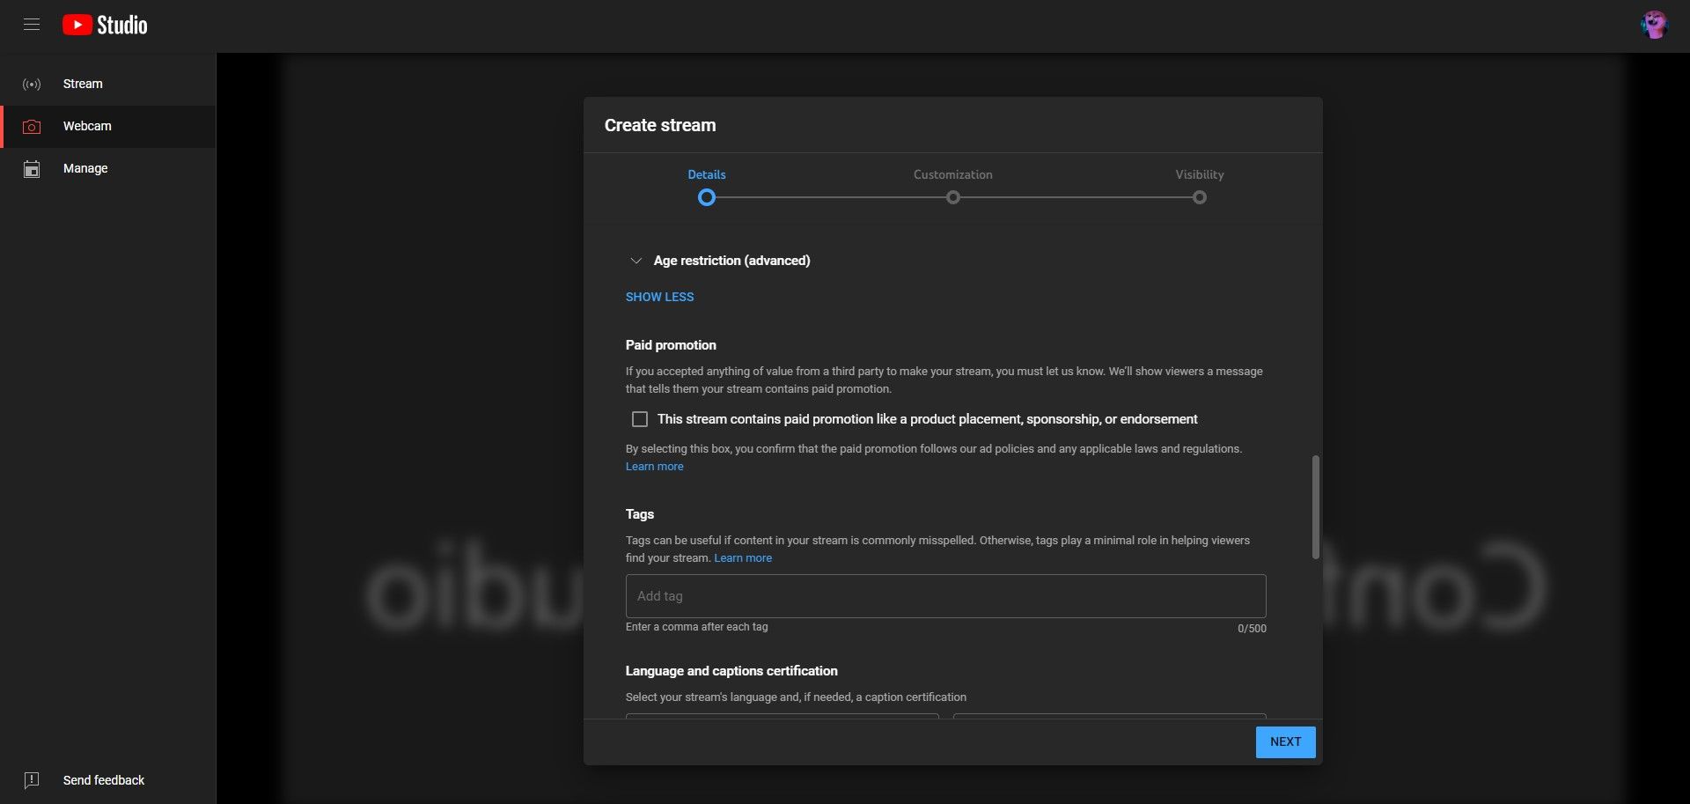This screenshot has height=804, width=1690.
Task: Select the Webcam icon in the sidebar
Action: click(x=32, y=126)
